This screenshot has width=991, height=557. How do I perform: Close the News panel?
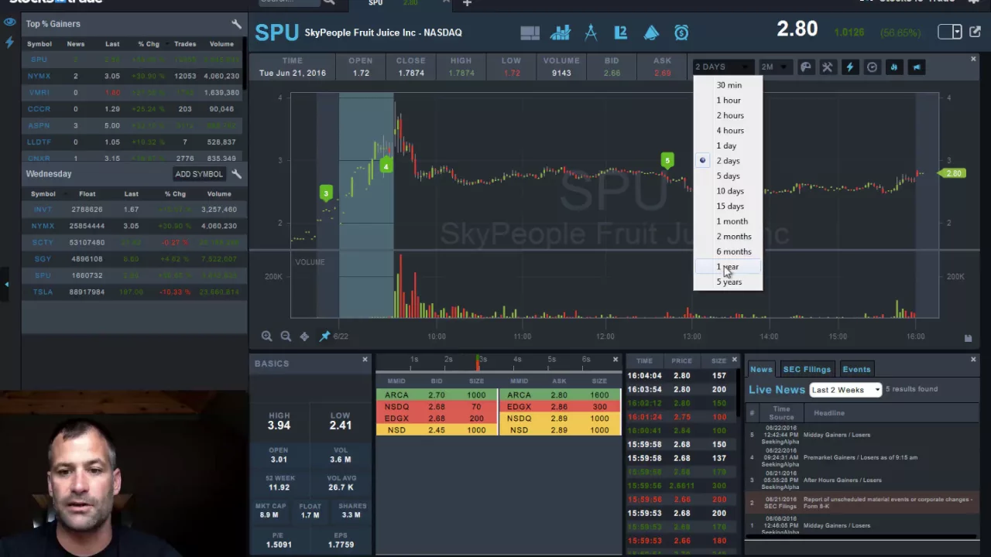(x=973, y=360)
